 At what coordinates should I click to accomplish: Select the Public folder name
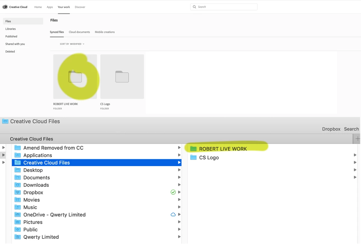(30, 229)
